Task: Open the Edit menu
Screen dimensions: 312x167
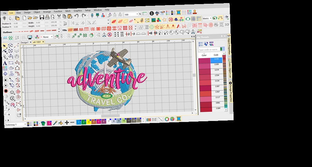Action: click(x=11, y=13)
